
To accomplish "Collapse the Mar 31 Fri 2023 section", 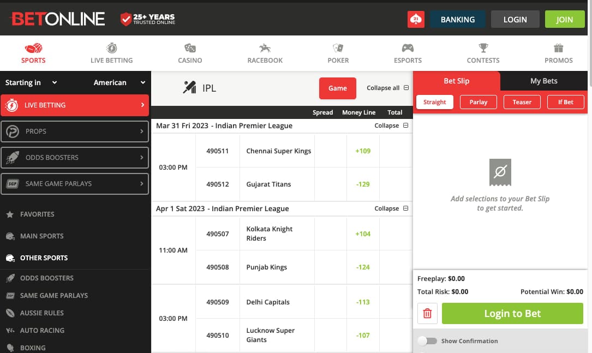I will coord(391,125).
